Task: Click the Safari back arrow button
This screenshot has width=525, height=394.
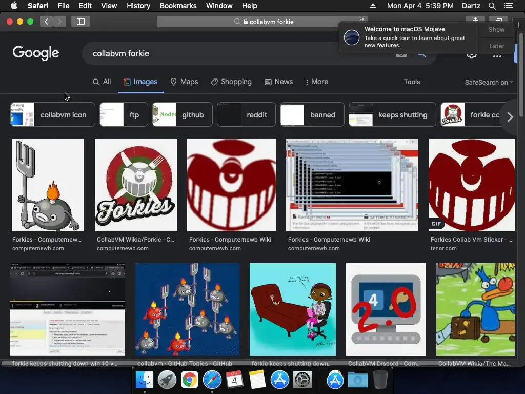Action: coord(46,22)
